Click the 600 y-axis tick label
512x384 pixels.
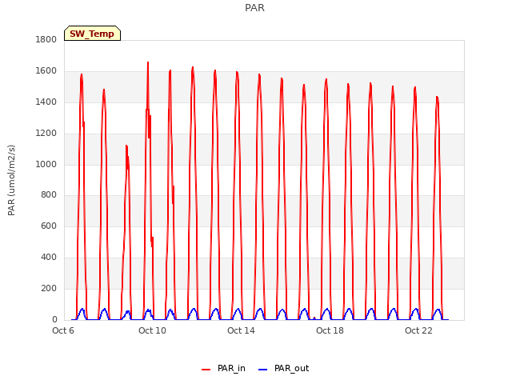click(x=49, y=226)
